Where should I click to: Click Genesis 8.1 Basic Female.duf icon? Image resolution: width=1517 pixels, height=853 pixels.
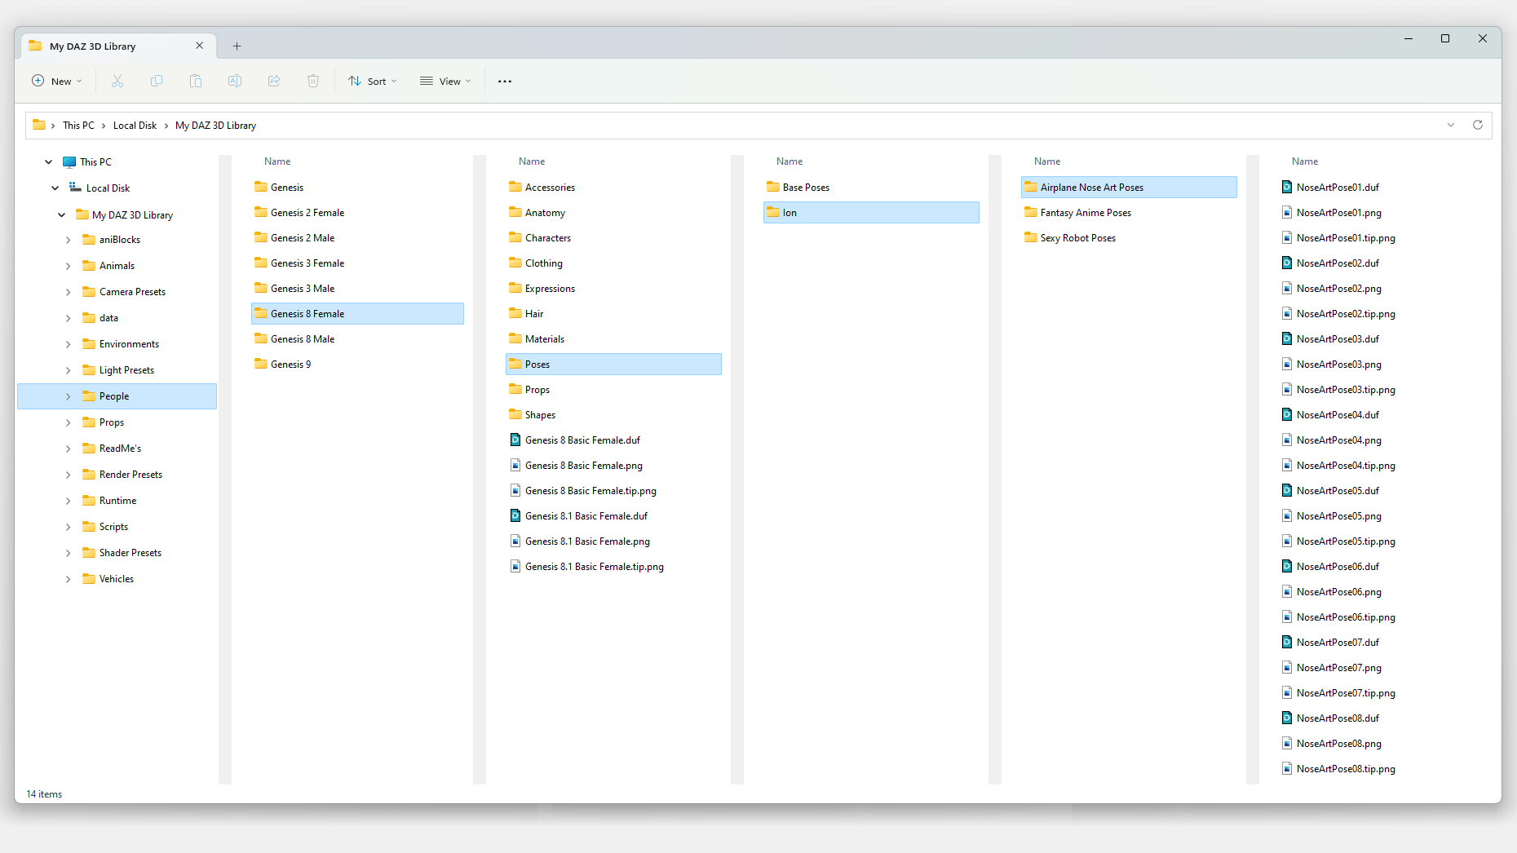(x=515, y=515)
